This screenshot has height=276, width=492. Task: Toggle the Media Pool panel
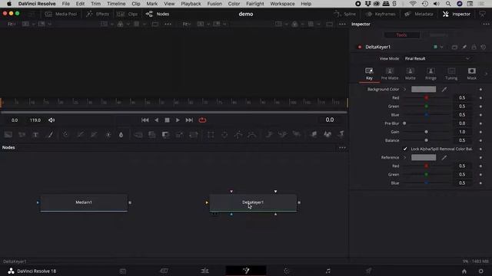click(61, 14)
